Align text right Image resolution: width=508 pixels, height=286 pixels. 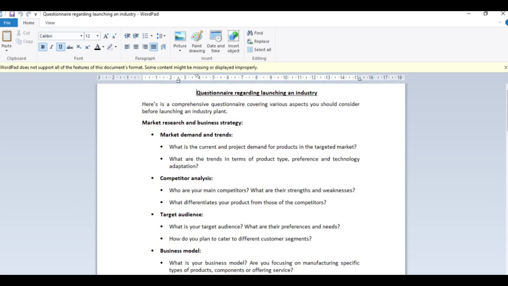[x=145, y=47]
